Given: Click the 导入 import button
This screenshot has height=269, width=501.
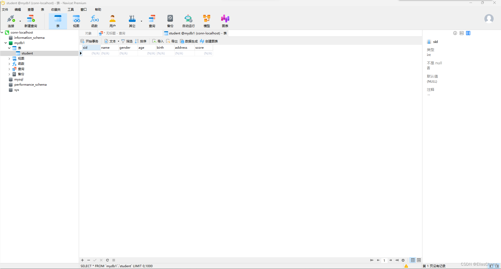Looking at the screenshot, I should (158, 41).
